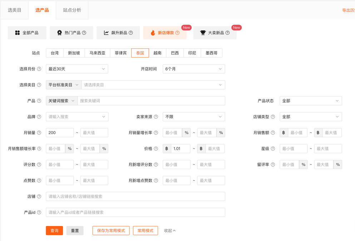This screenshot has width=355, height=241.
Task: Open 新店爆款 product mode
Action: click(165, 33)
